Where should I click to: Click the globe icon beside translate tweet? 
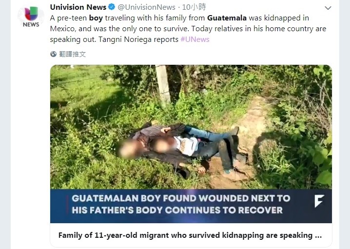(x=53, y=54)
